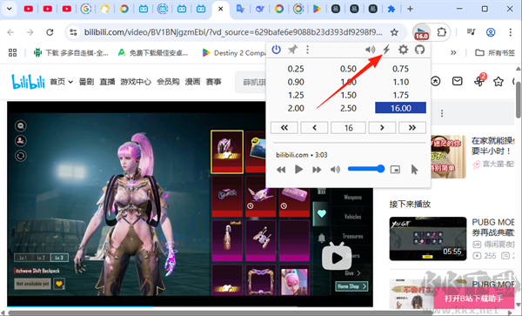Go back to the previous page

coord(10,32)
